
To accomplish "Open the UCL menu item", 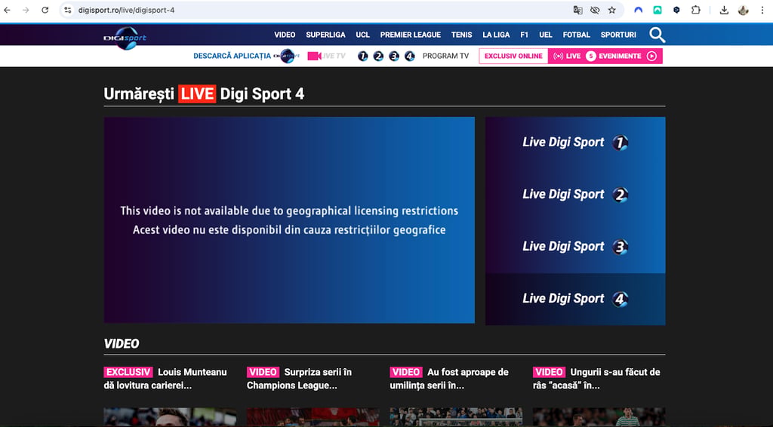I will 363,35.
